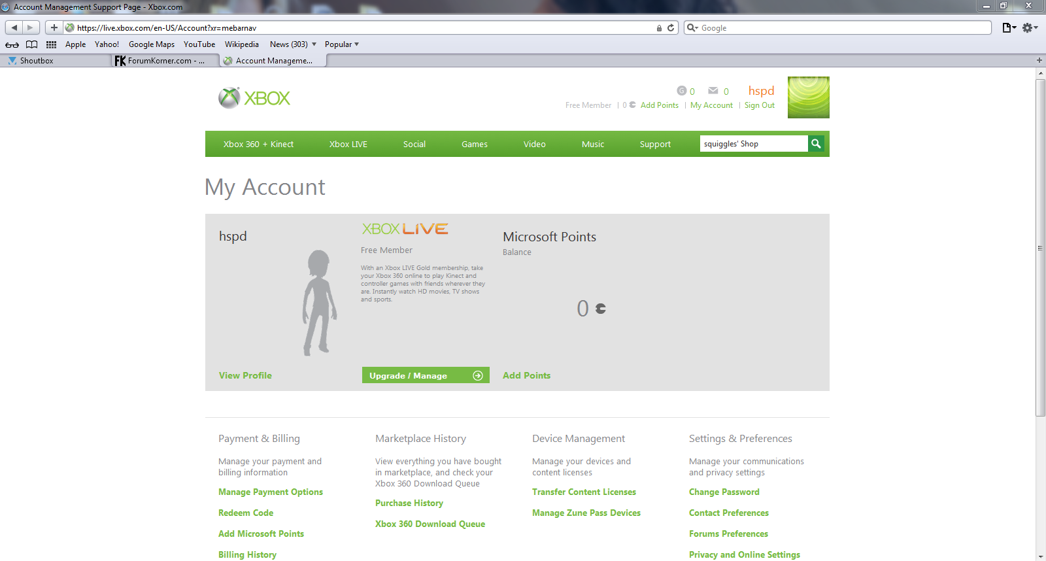Click the View Profile link
This screenshot has width=1046, height=561.
point(245,375)
